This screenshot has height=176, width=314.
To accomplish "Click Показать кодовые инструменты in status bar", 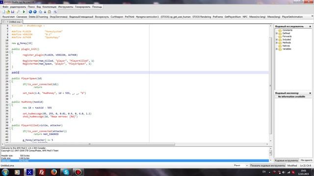I will click(267, 165).
